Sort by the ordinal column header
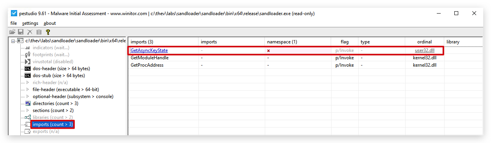The width and height of the screenshot is (491, 143). [x=425, y=42]
